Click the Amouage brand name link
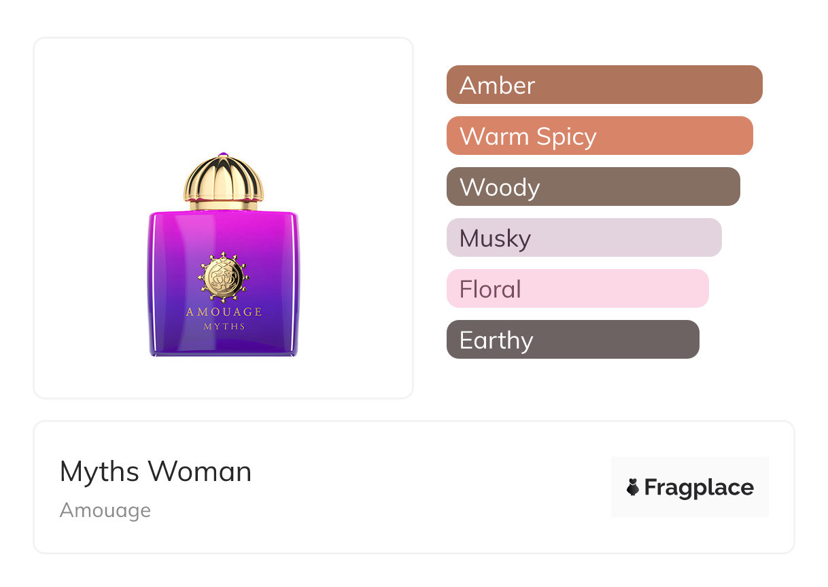Screen dimensions: 828x587 pyautogui.click(x=105, y=510)
